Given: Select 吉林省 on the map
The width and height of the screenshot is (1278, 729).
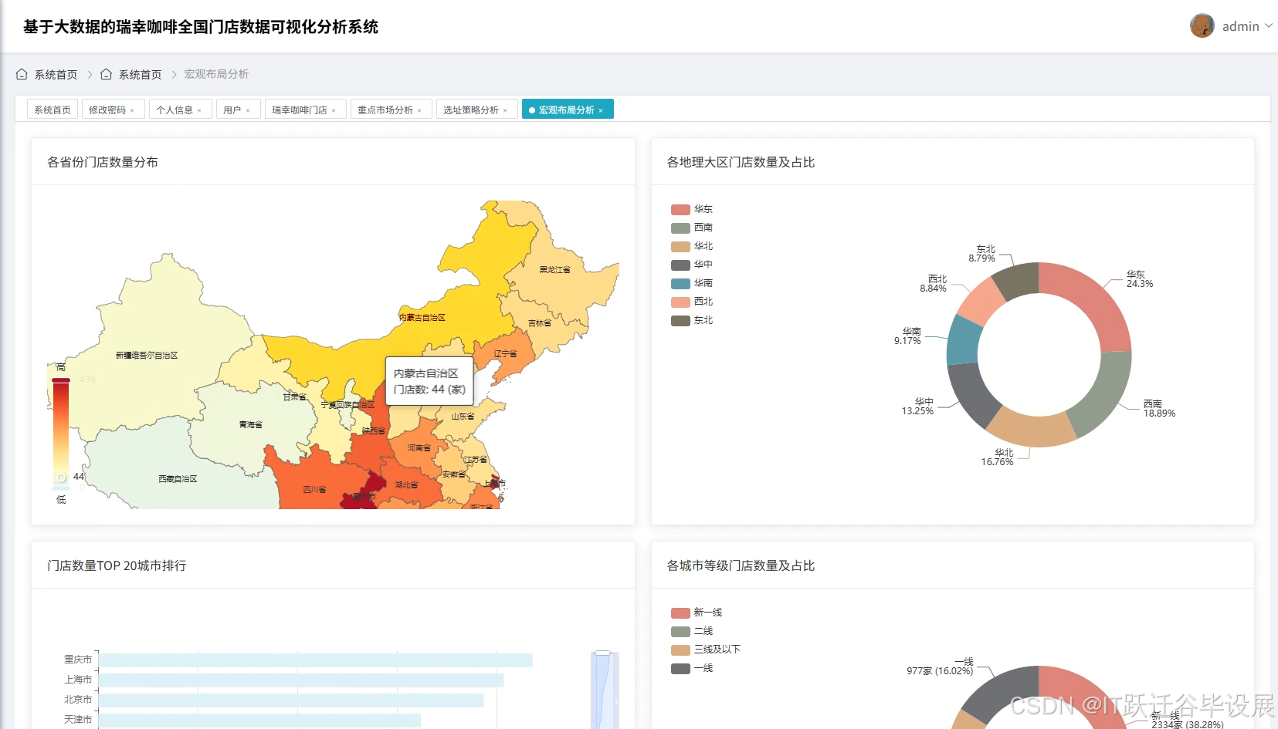Looking at the screenshot, I should [540, 324].
